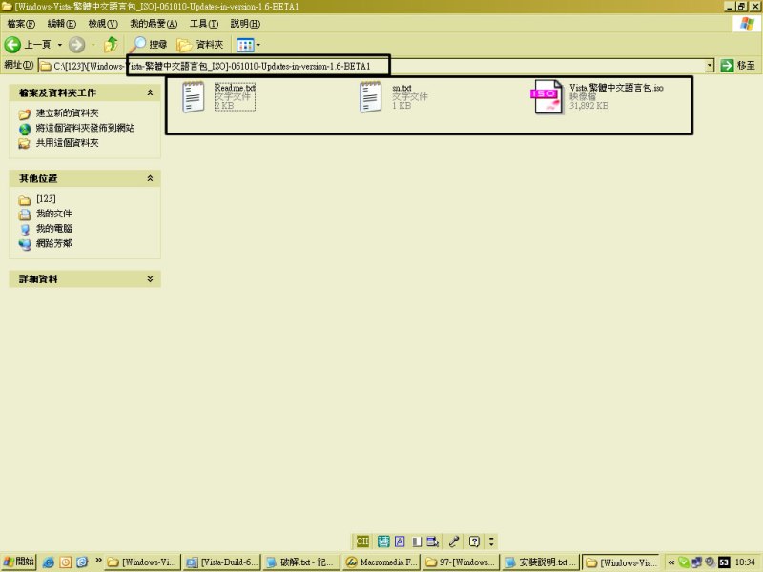Switch to Macromedia F... taskbar button

[381, 562]
